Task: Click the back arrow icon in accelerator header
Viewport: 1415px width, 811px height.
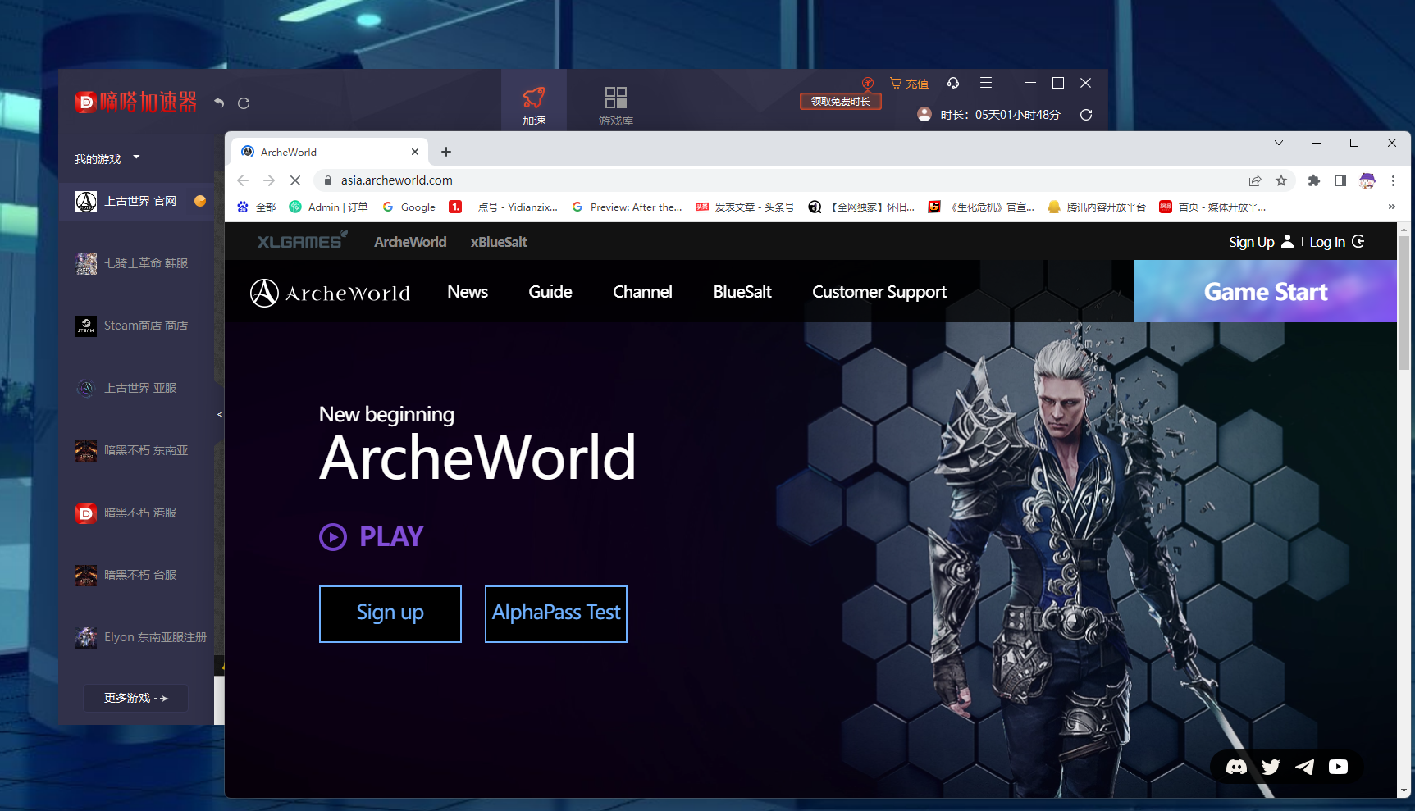Action: (219, 103)
